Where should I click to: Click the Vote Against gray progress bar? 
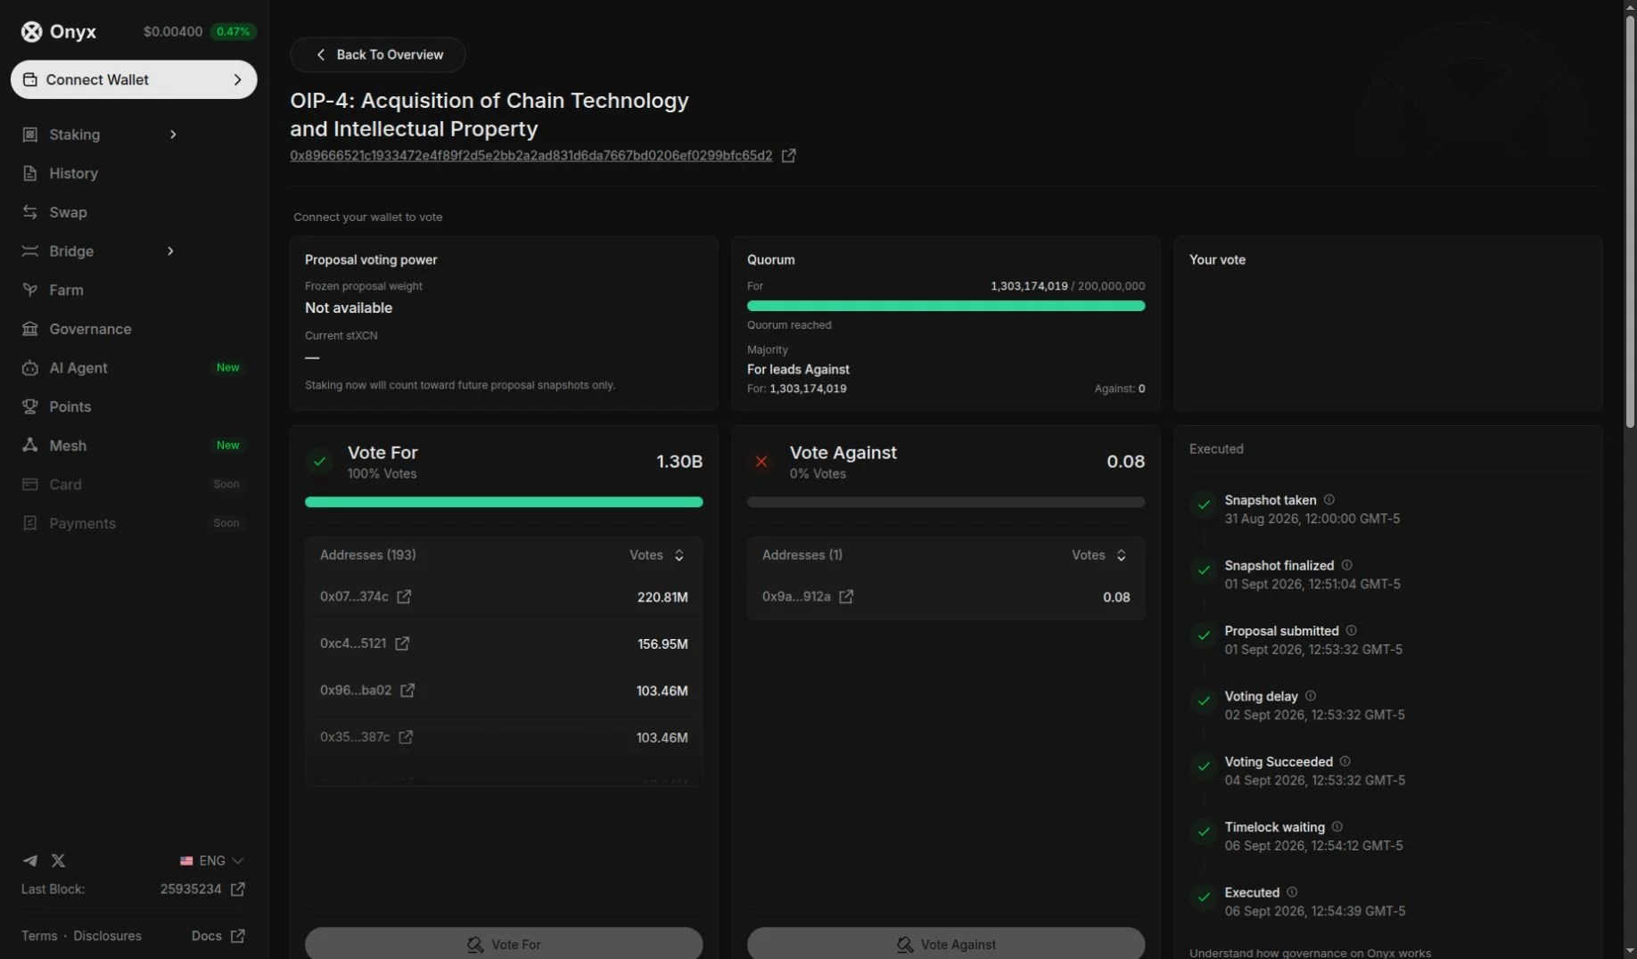click(946, 502)
